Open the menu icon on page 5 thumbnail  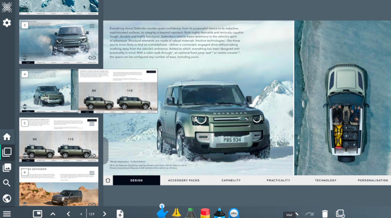coord(92,124)
